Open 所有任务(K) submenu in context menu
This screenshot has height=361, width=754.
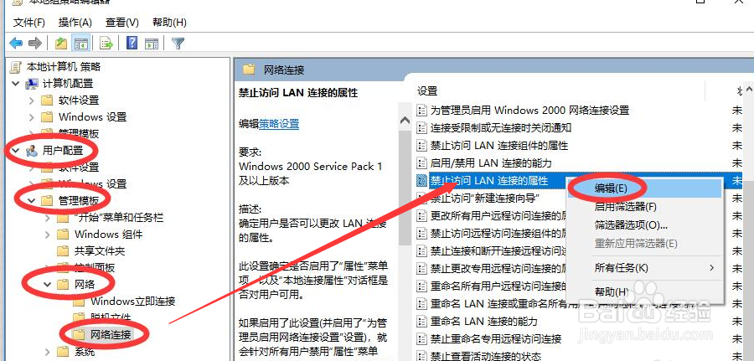(645, 268)
